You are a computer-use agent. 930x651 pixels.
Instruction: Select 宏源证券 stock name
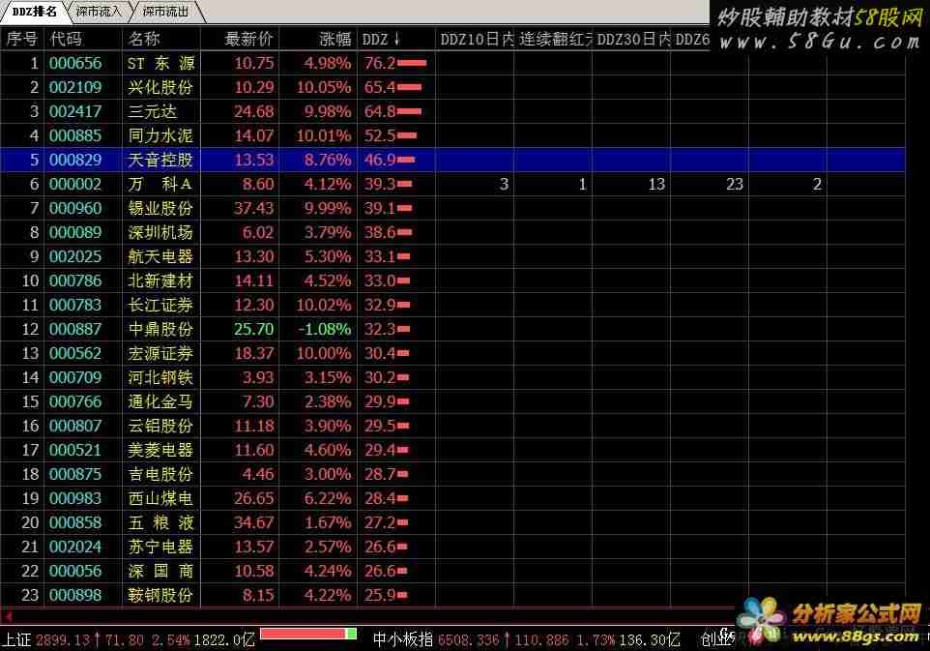pos(160,353)
